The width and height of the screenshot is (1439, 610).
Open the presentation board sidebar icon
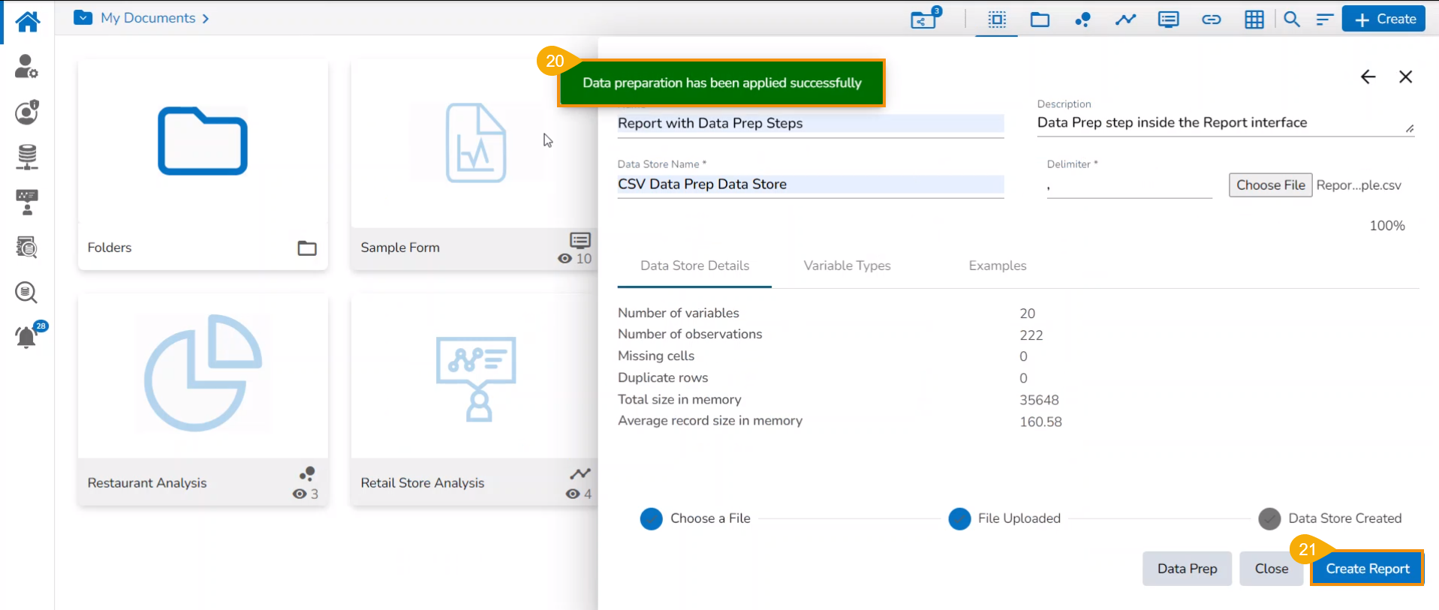tap(27, 202)
